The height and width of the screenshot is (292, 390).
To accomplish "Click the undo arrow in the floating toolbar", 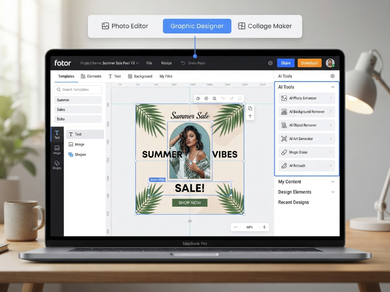I will [x=223, y=99].
